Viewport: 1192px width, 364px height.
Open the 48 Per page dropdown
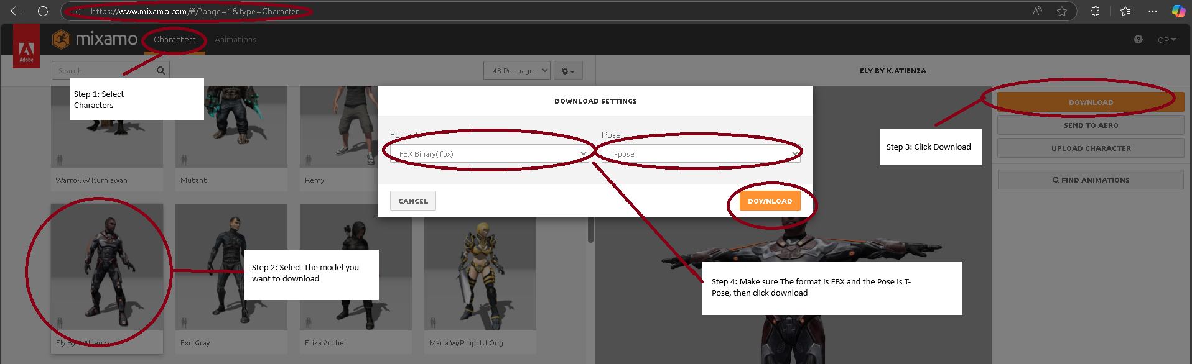(517, 70)
